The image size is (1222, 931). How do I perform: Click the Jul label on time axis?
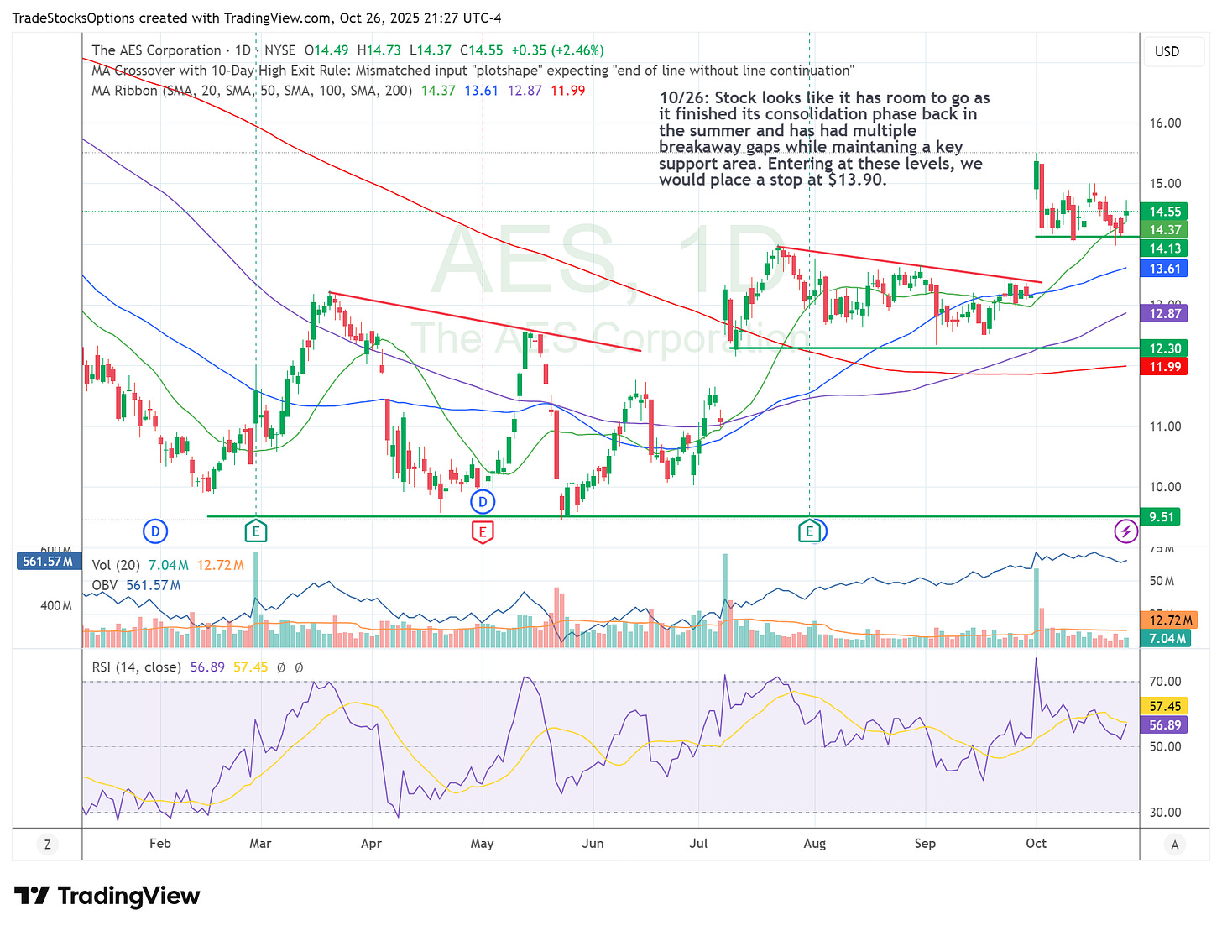click(698, 843)
